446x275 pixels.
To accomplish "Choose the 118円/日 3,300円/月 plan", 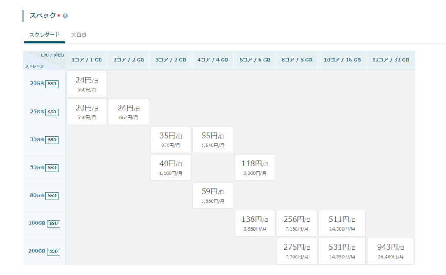I will point(255,168).
